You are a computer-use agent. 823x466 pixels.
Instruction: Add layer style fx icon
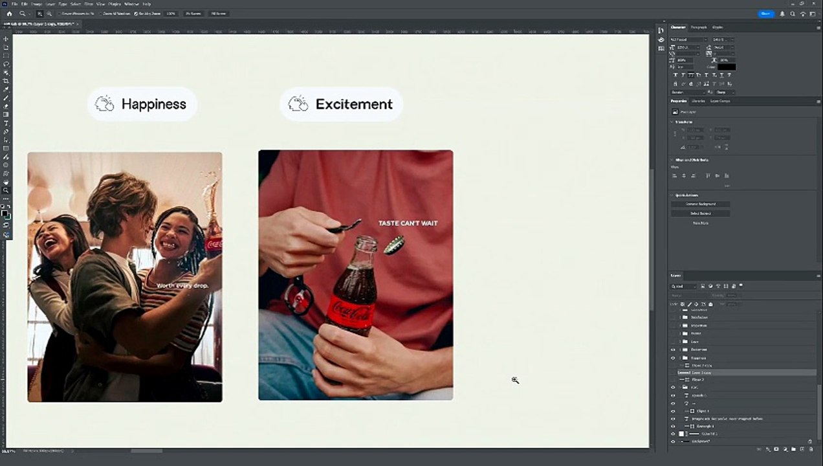coord(768,449)
